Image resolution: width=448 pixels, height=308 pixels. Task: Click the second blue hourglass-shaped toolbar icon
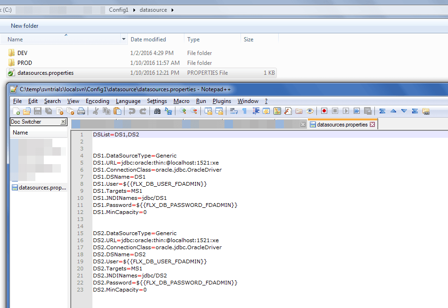coord(415,111)
